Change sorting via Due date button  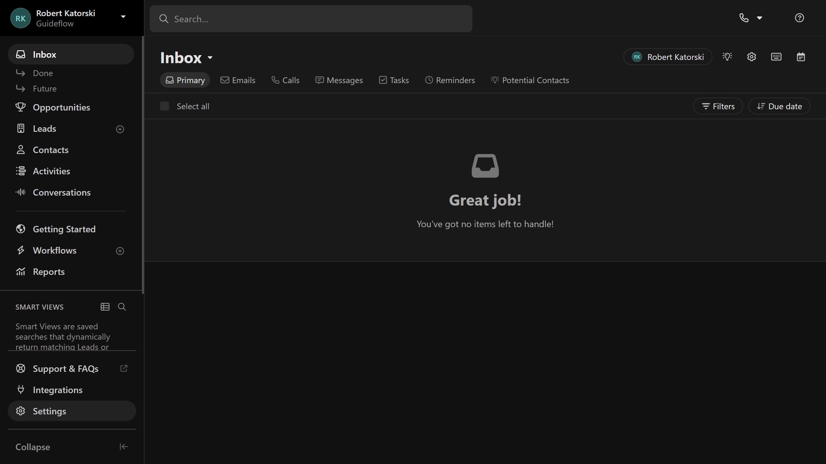[x=779, y=106]
